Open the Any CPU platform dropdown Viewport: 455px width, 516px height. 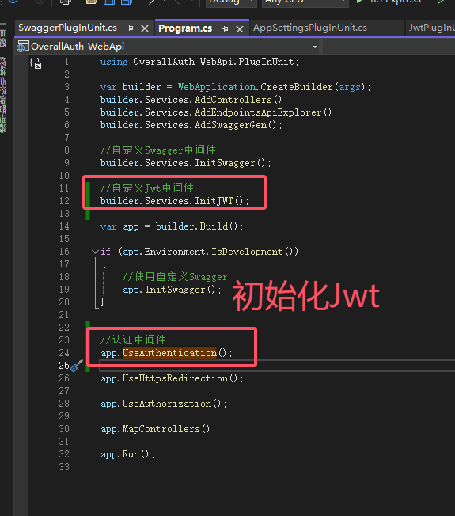click(x=305, y=2)
